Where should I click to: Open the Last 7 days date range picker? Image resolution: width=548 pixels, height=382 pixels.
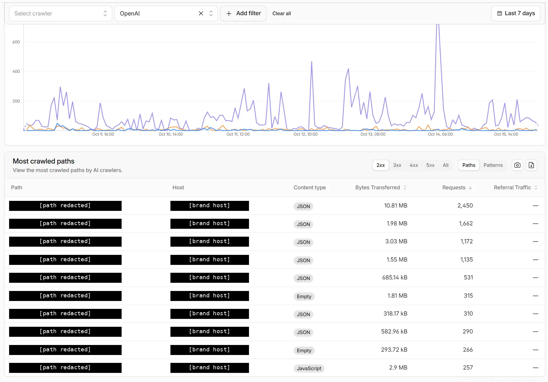pyautogui.click(x=516, y=13)
